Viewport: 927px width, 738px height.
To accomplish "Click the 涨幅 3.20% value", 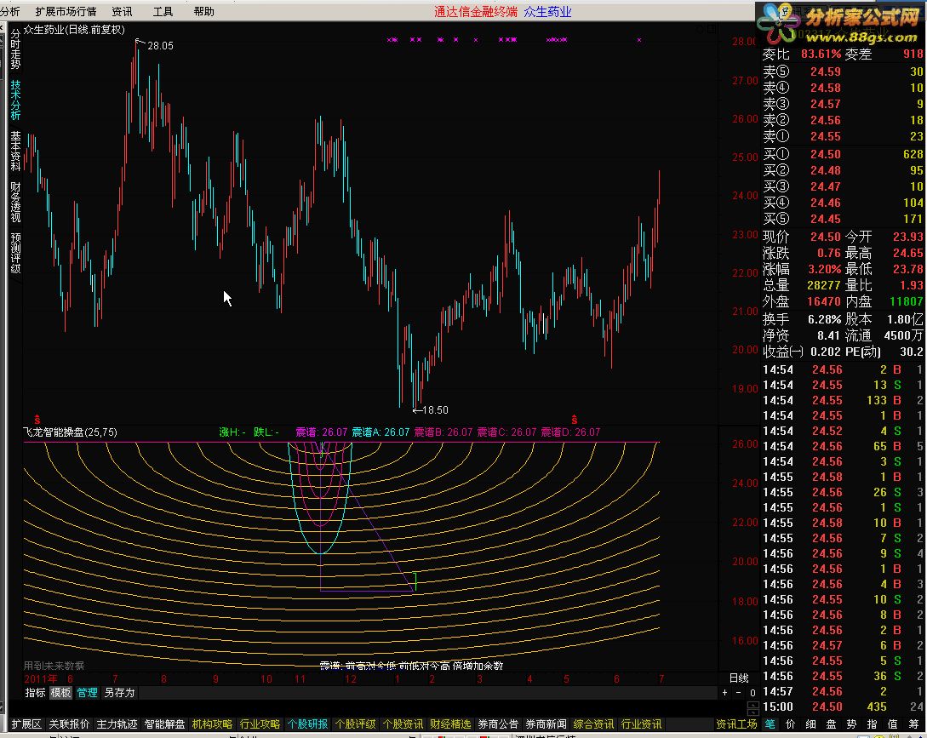I will [824, 269].
